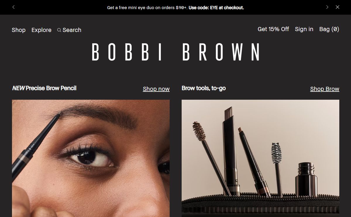Click Shop now for Precise Brow Pencil
The height and width of the screenshot is (217, 351).
pyautogui.click(x=156, y=89)
